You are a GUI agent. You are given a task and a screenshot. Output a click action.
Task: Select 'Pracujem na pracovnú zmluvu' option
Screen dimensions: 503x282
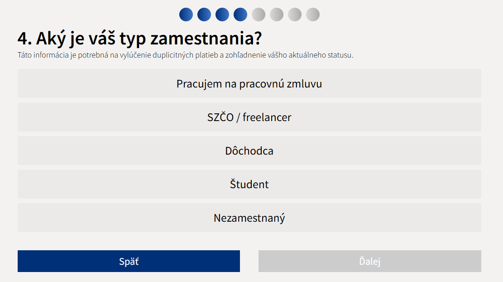point(249,83)
